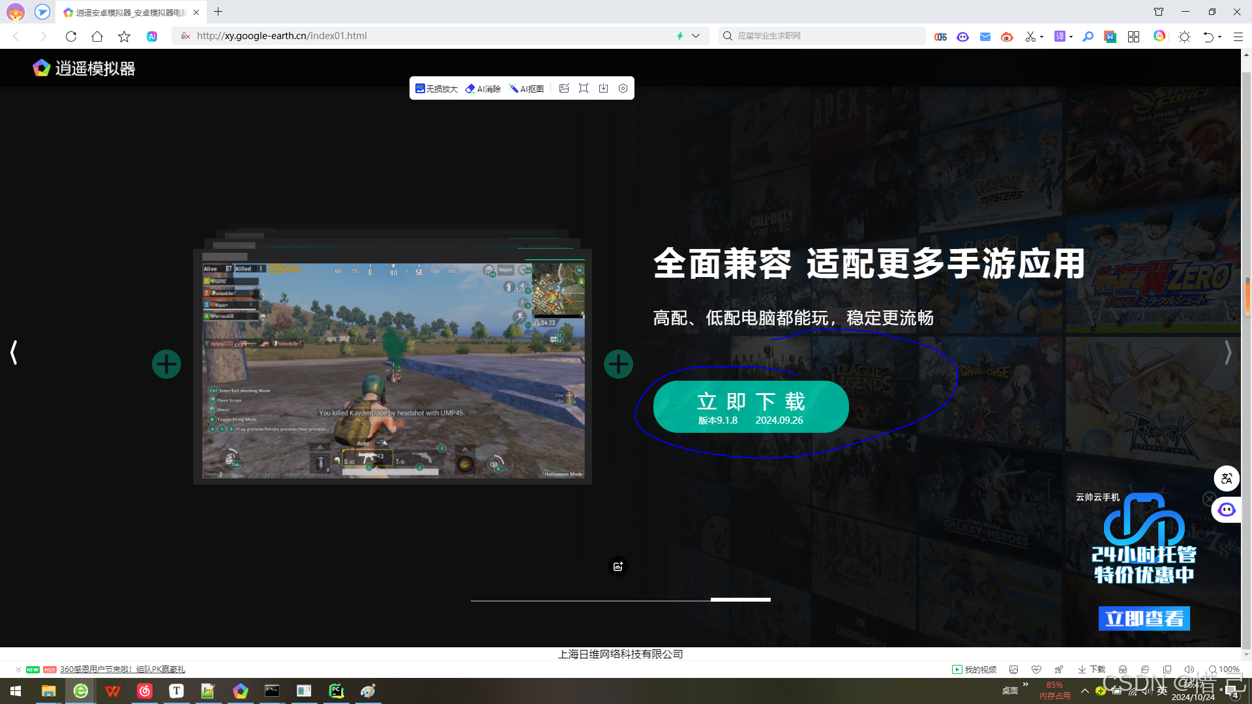Click the rocket accelerator status bar icon
The width and height of the screenshot is (1252, 704).
(x=1058, y=669)
